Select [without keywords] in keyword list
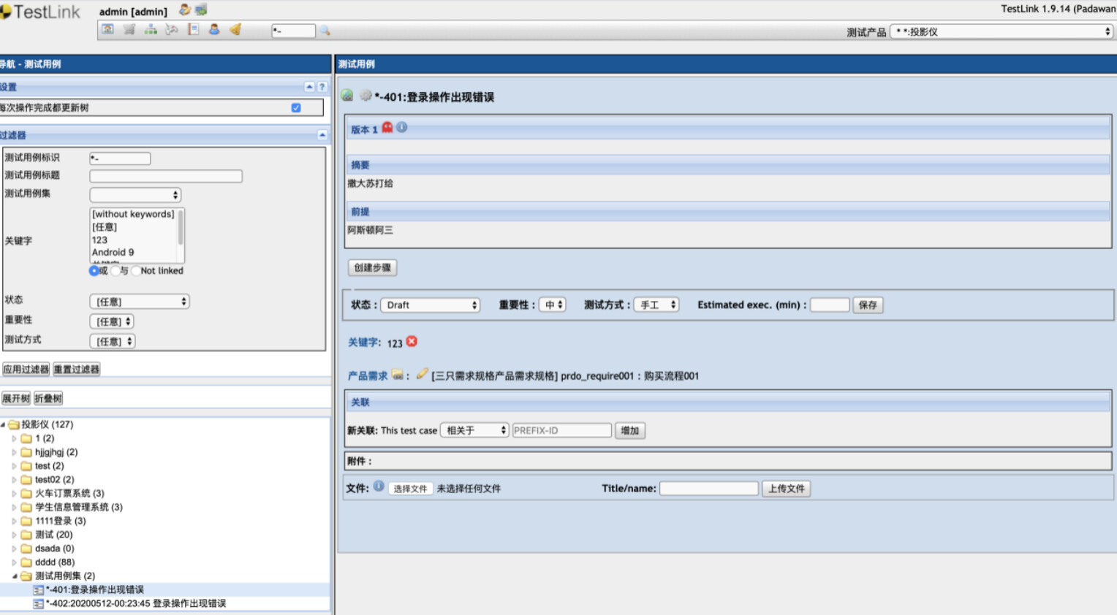This screenshot has height=615, width=1117. [x=133, y=214]
